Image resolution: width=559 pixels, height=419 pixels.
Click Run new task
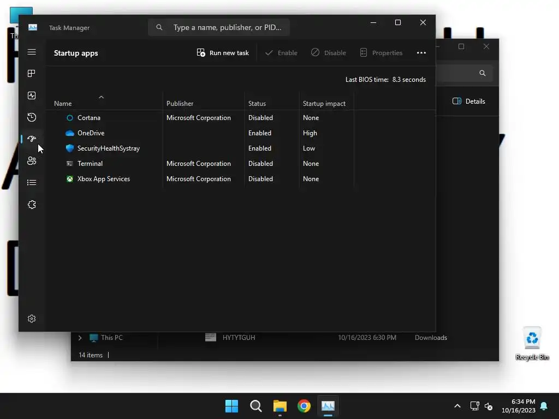coord(223,53)
